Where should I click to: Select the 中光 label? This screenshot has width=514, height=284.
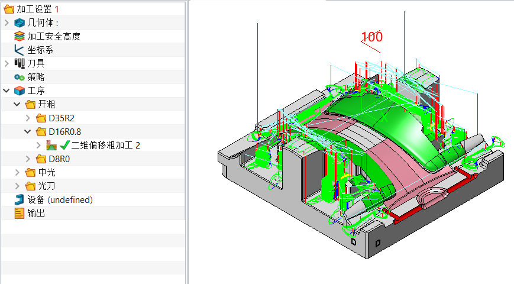pyautogui.click(x=47, y=173)
